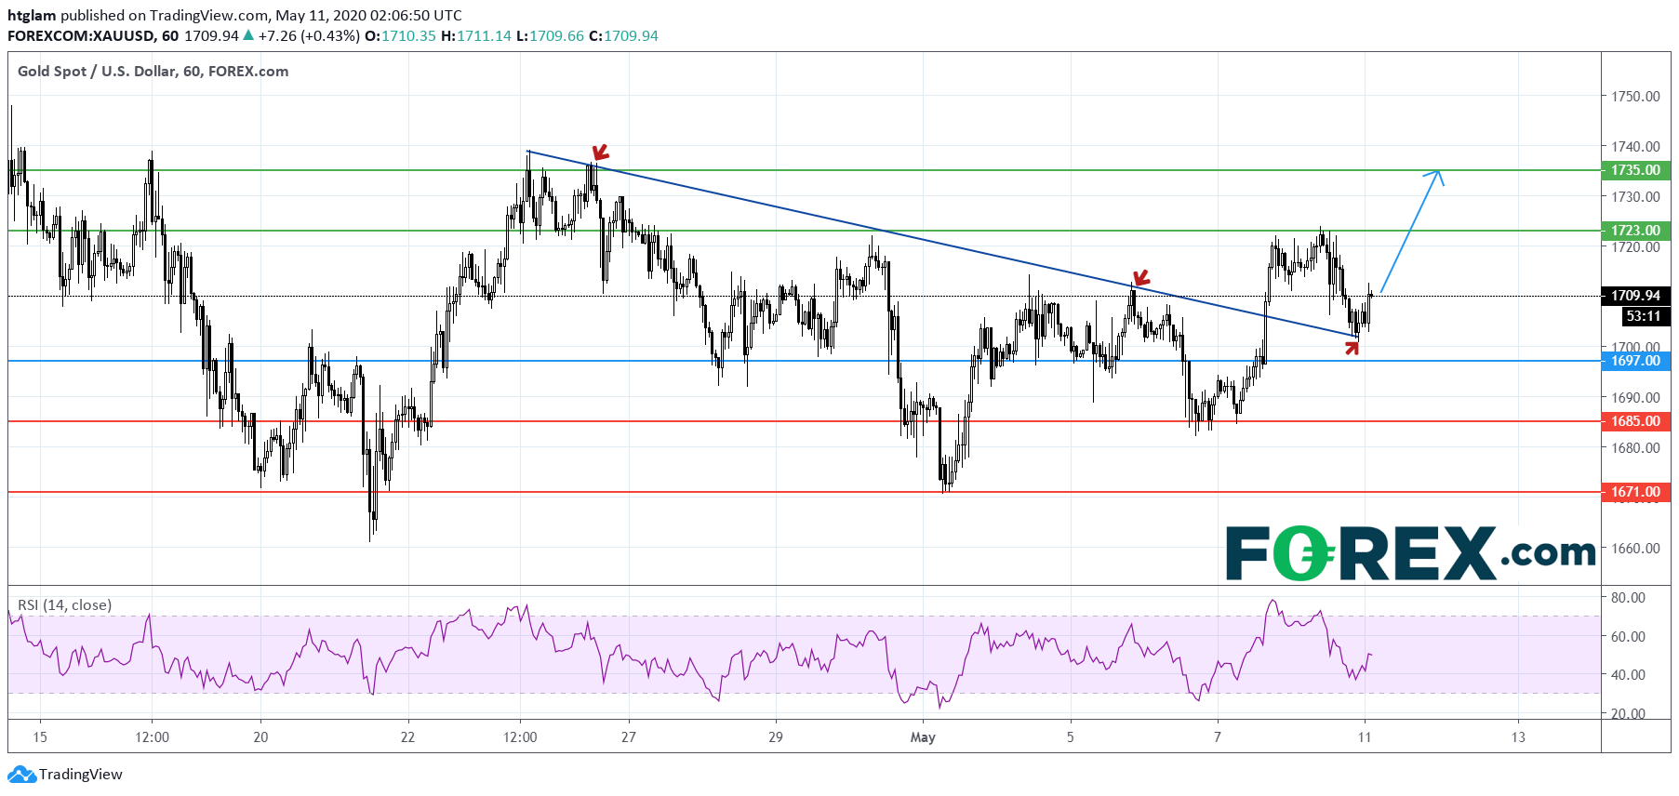Viewport: 1679px width, 796px height.
Task: Click the Gold Spot / U.S. Dollar chart title
Action: coord(153,72)
